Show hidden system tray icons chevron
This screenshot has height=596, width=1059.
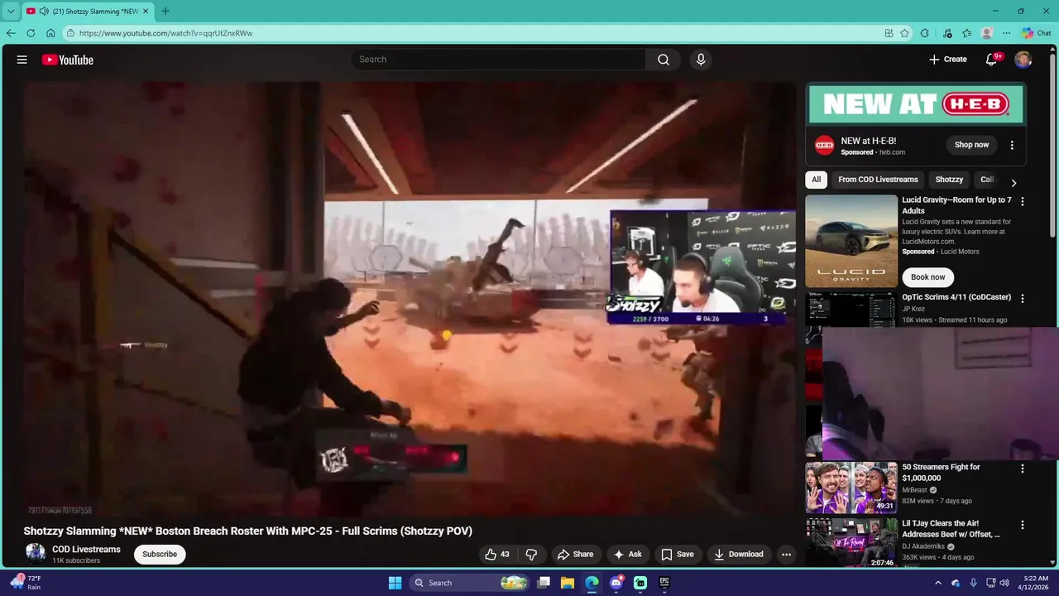pos(937,583)
